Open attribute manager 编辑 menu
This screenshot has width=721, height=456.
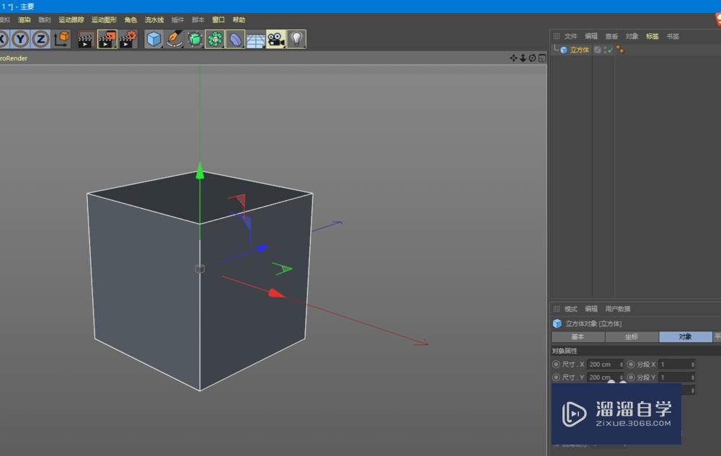pos(591,308)
